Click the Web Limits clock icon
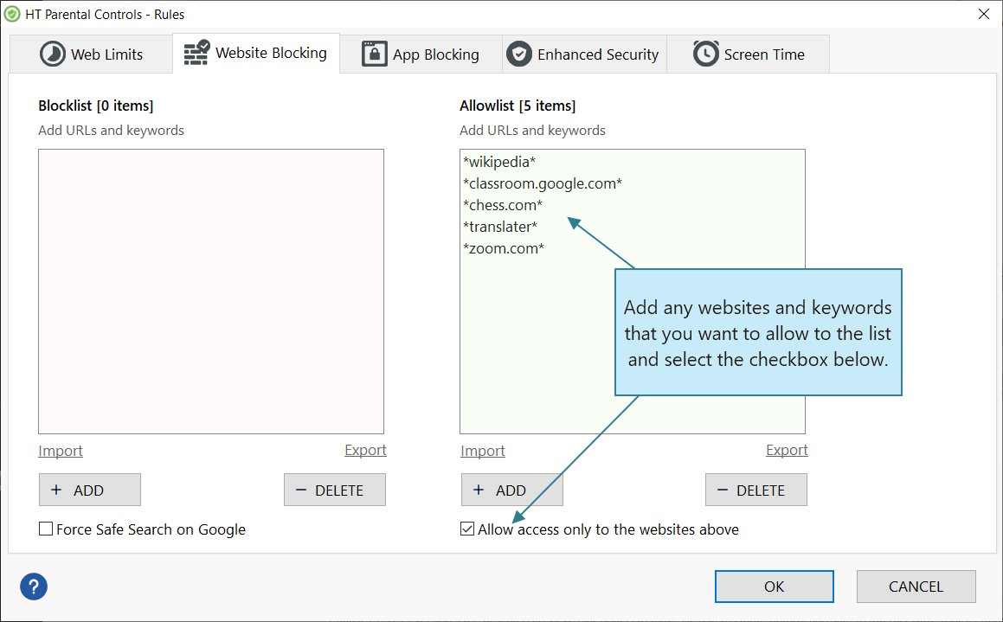 coord(53,55)
